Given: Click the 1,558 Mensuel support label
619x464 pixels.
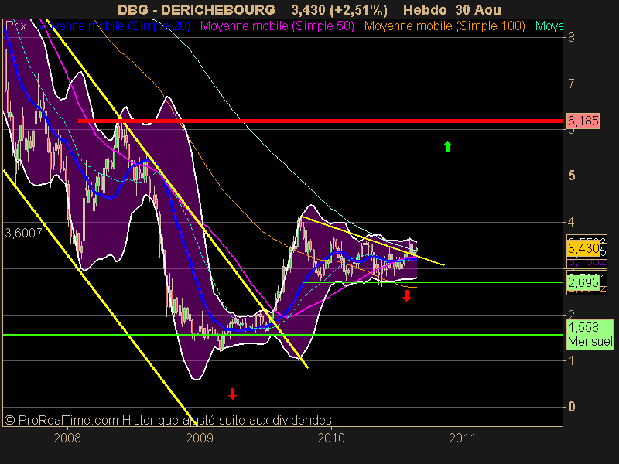Looking at the screenshot, I should [x=590, y=334].
